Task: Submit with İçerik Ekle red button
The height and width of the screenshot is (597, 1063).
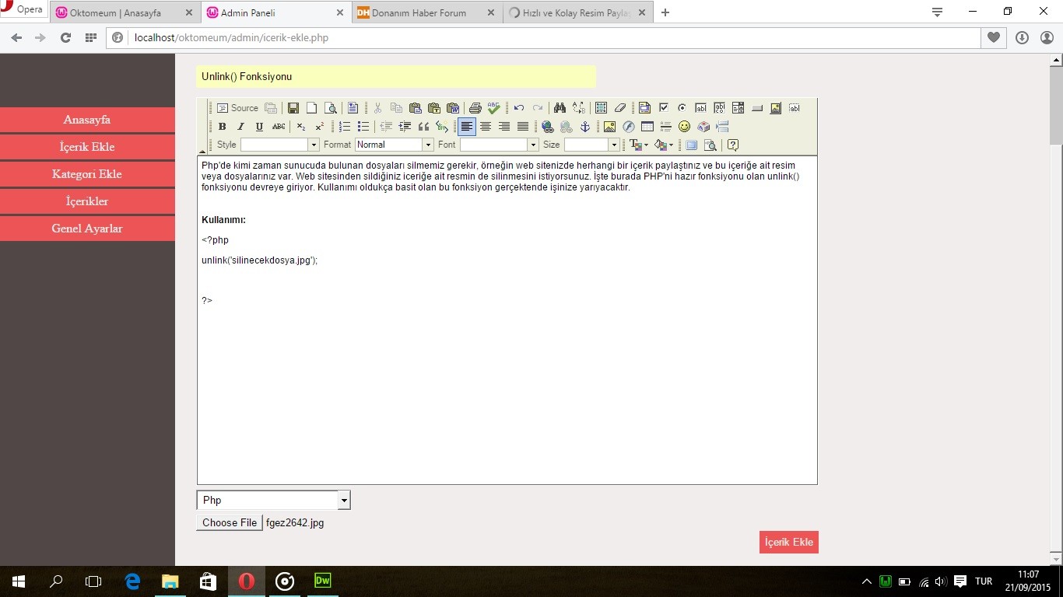Action: click(789, 542)
